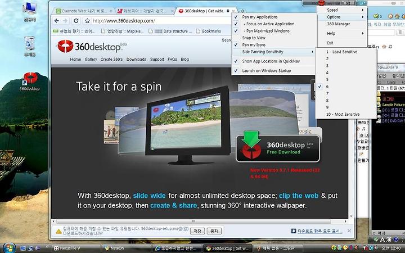Click the 'slide wide' link
Viewport: 405px width, 253px height.
tap(149, 196)
